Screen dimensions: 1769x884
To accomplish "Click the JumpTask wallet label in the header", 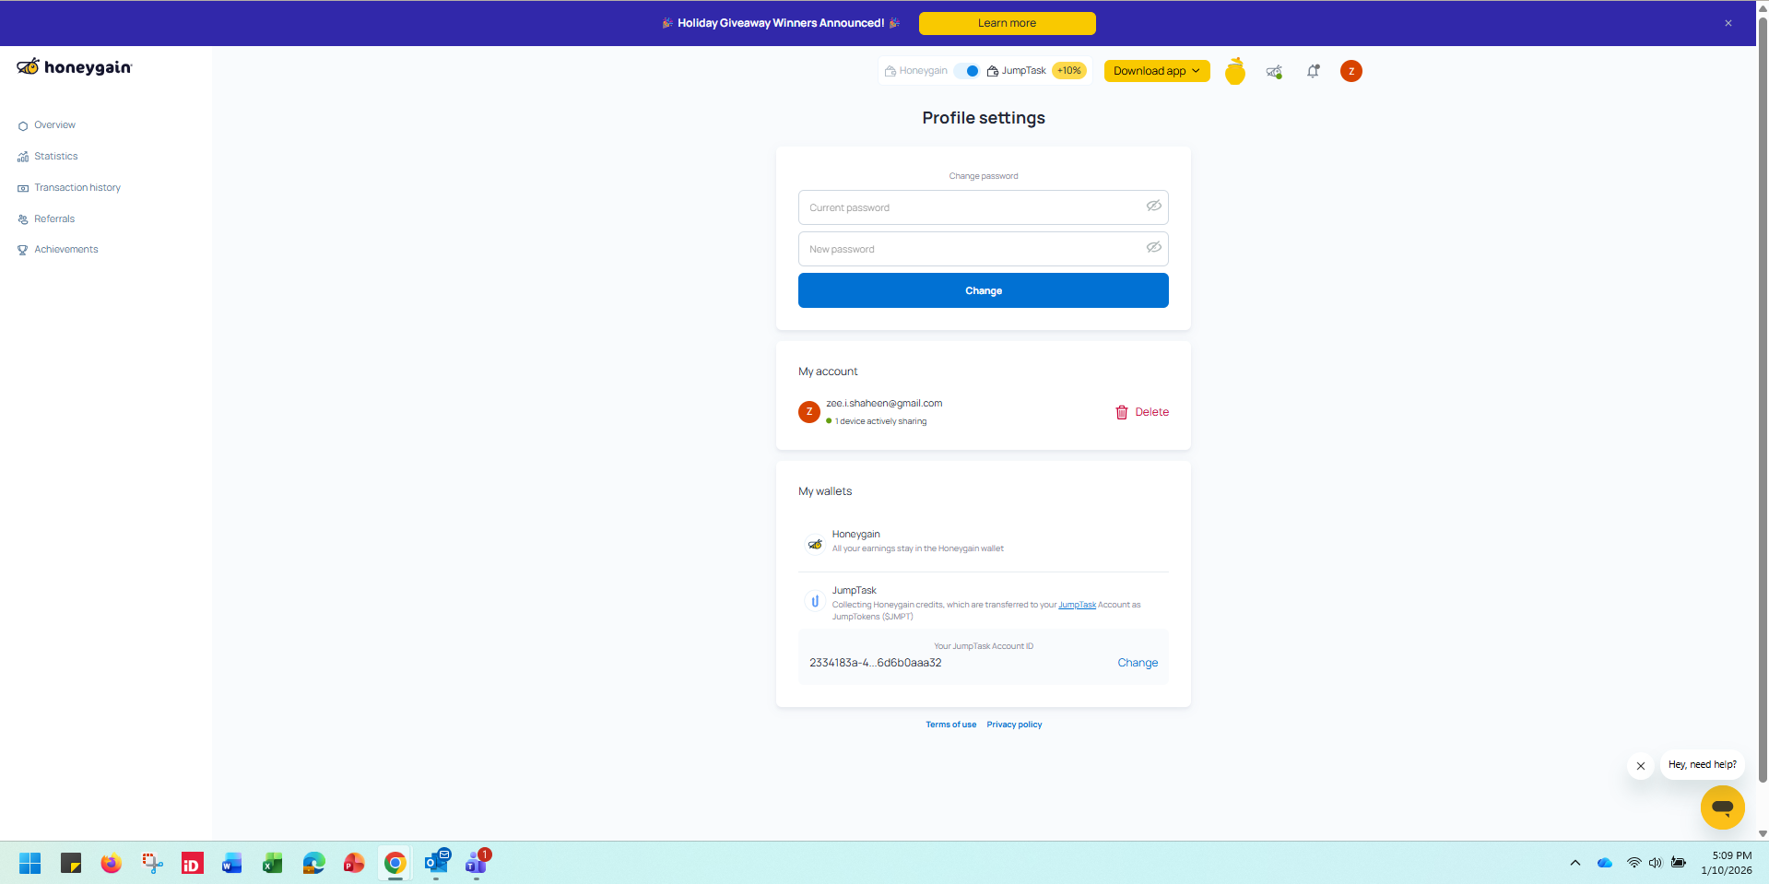I will [x=1017, y=71].
